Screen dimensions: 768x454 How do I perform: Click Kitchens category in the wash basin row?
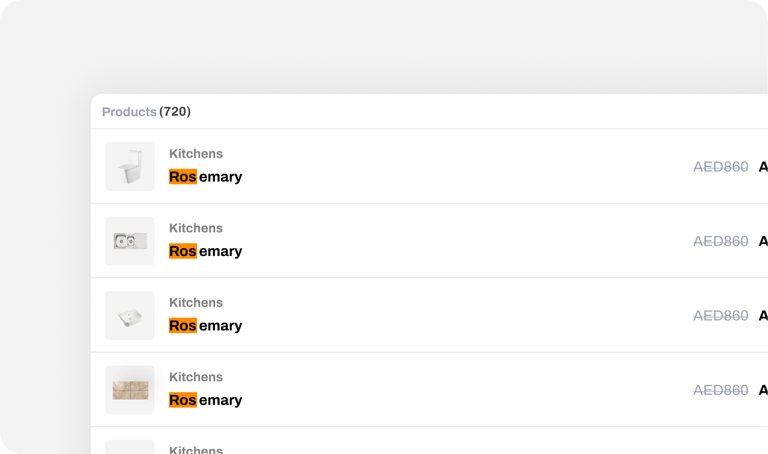(x=196, y=303)
